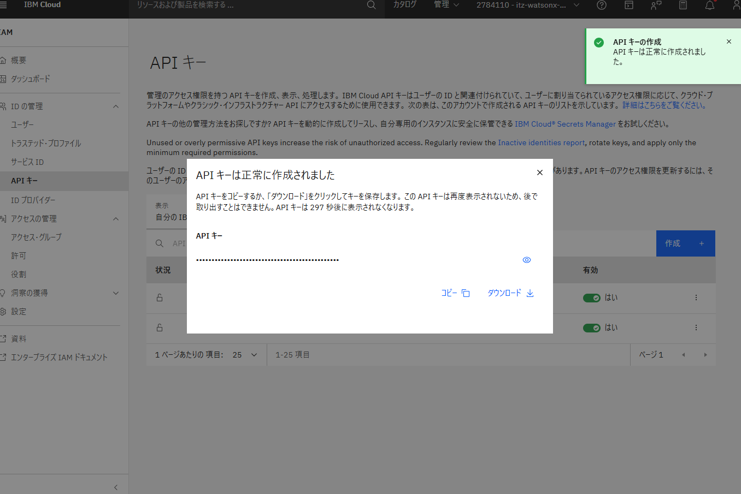
Task: Click lock icon in first table row
Action: pos(160,298)
